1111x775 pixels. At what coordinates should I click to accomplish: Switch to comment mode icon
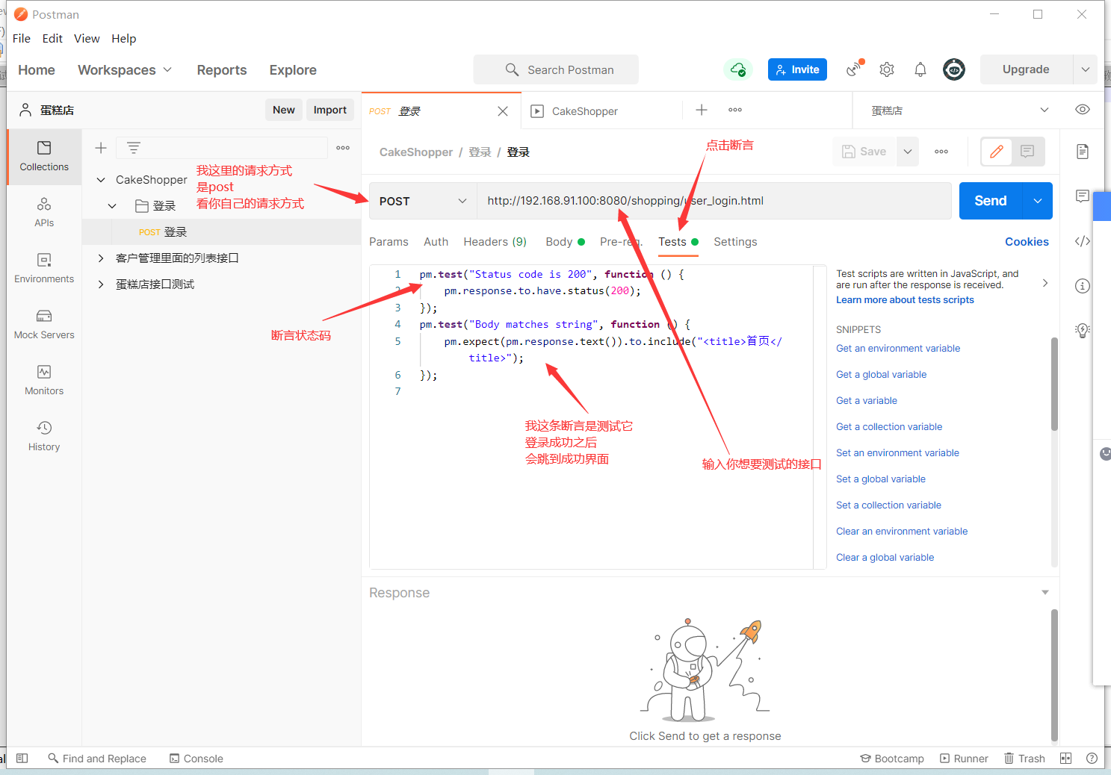pos(1028,152)
